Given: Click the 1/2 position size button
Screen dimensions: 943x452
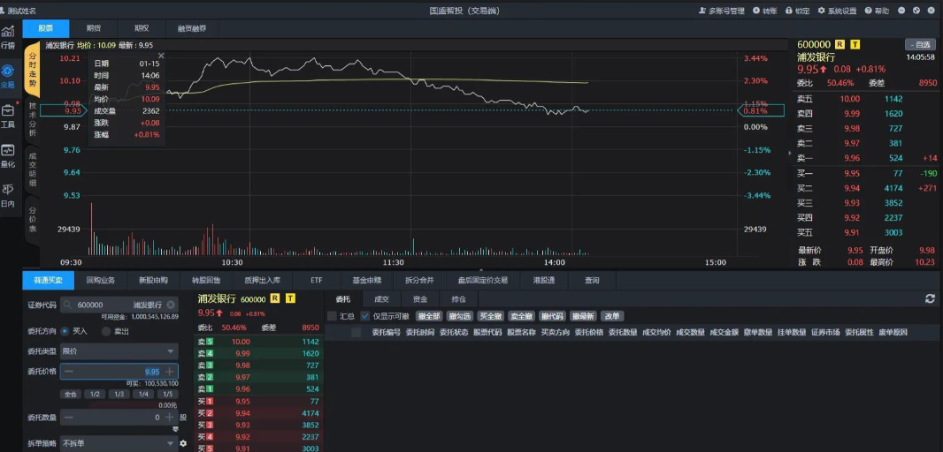Looking at the screenshot, I should point(94,395).
